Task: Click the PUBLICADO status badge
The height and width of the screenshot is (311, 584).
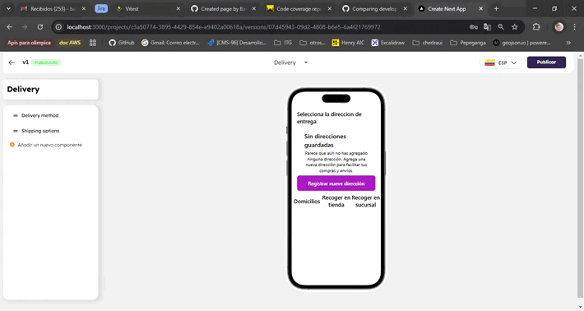Action: click(46, 63)
